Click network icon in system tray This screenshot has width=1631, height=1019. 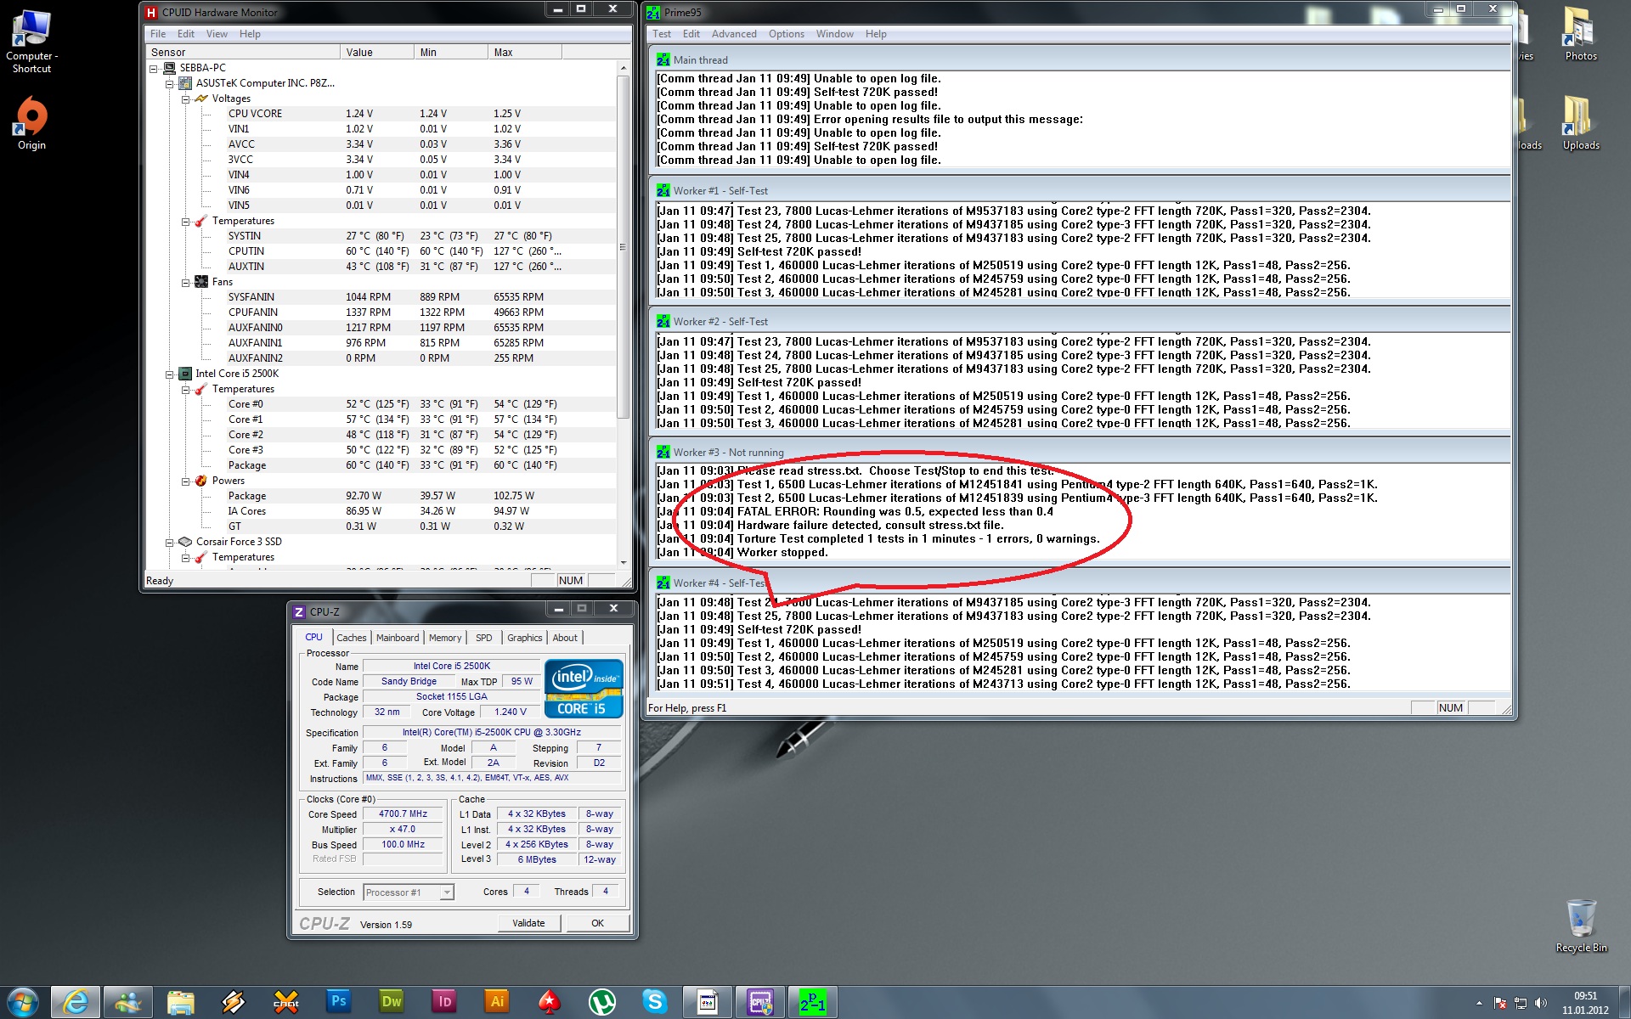[x=1521, y=1003]
